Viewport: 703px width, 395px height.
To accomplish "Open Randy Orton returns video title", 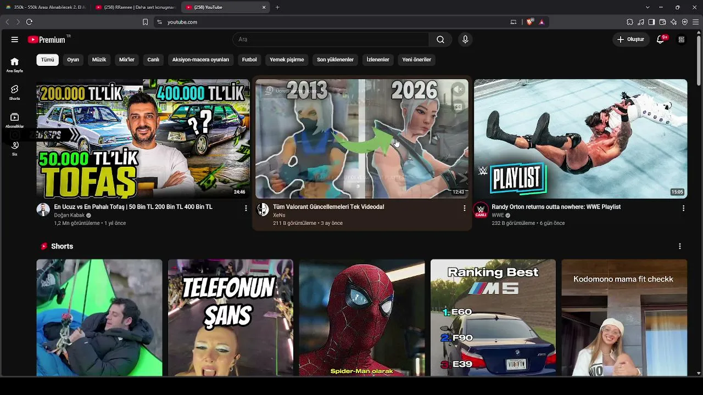I will pyautogui.click(x=556, y=207).
